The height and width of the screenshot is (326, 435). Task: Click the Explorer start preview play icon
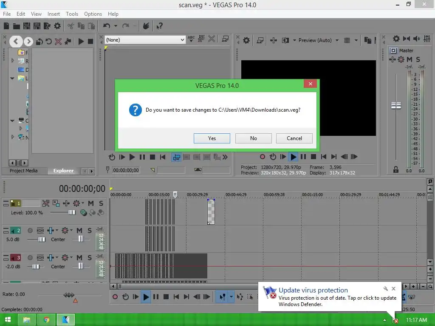tap(81, 42)
